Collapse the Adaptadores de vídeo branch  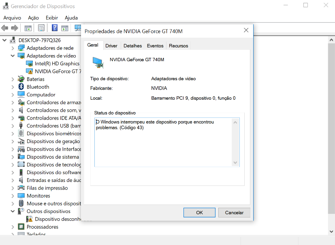tap(13, 56)
